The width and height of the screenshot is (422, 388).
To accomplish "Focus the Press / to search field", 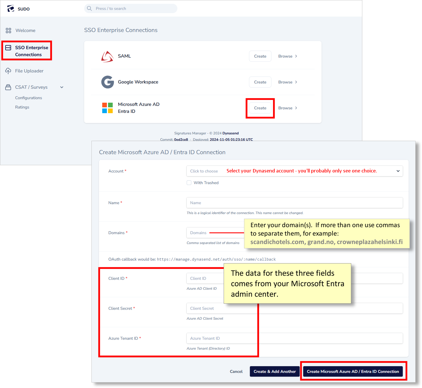I will pos(131,8).
